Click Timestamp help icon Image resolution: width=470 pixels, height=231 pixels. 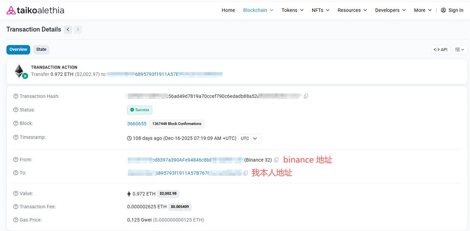tap(16, 137)
